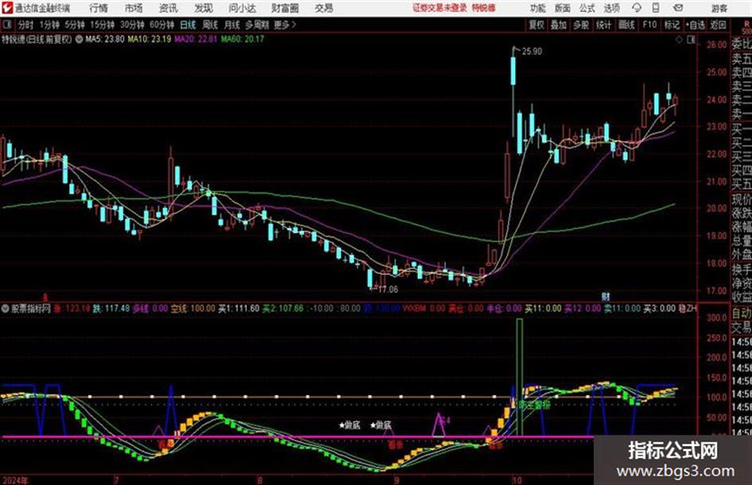
Task: Click the 空线: 100.00 indicator value
Action: pyautogui.click(x=191, y=308)
